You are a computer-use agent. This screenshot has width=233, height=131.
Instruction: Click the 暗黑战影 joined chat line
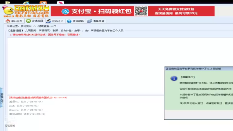click(x=27, y=114)
